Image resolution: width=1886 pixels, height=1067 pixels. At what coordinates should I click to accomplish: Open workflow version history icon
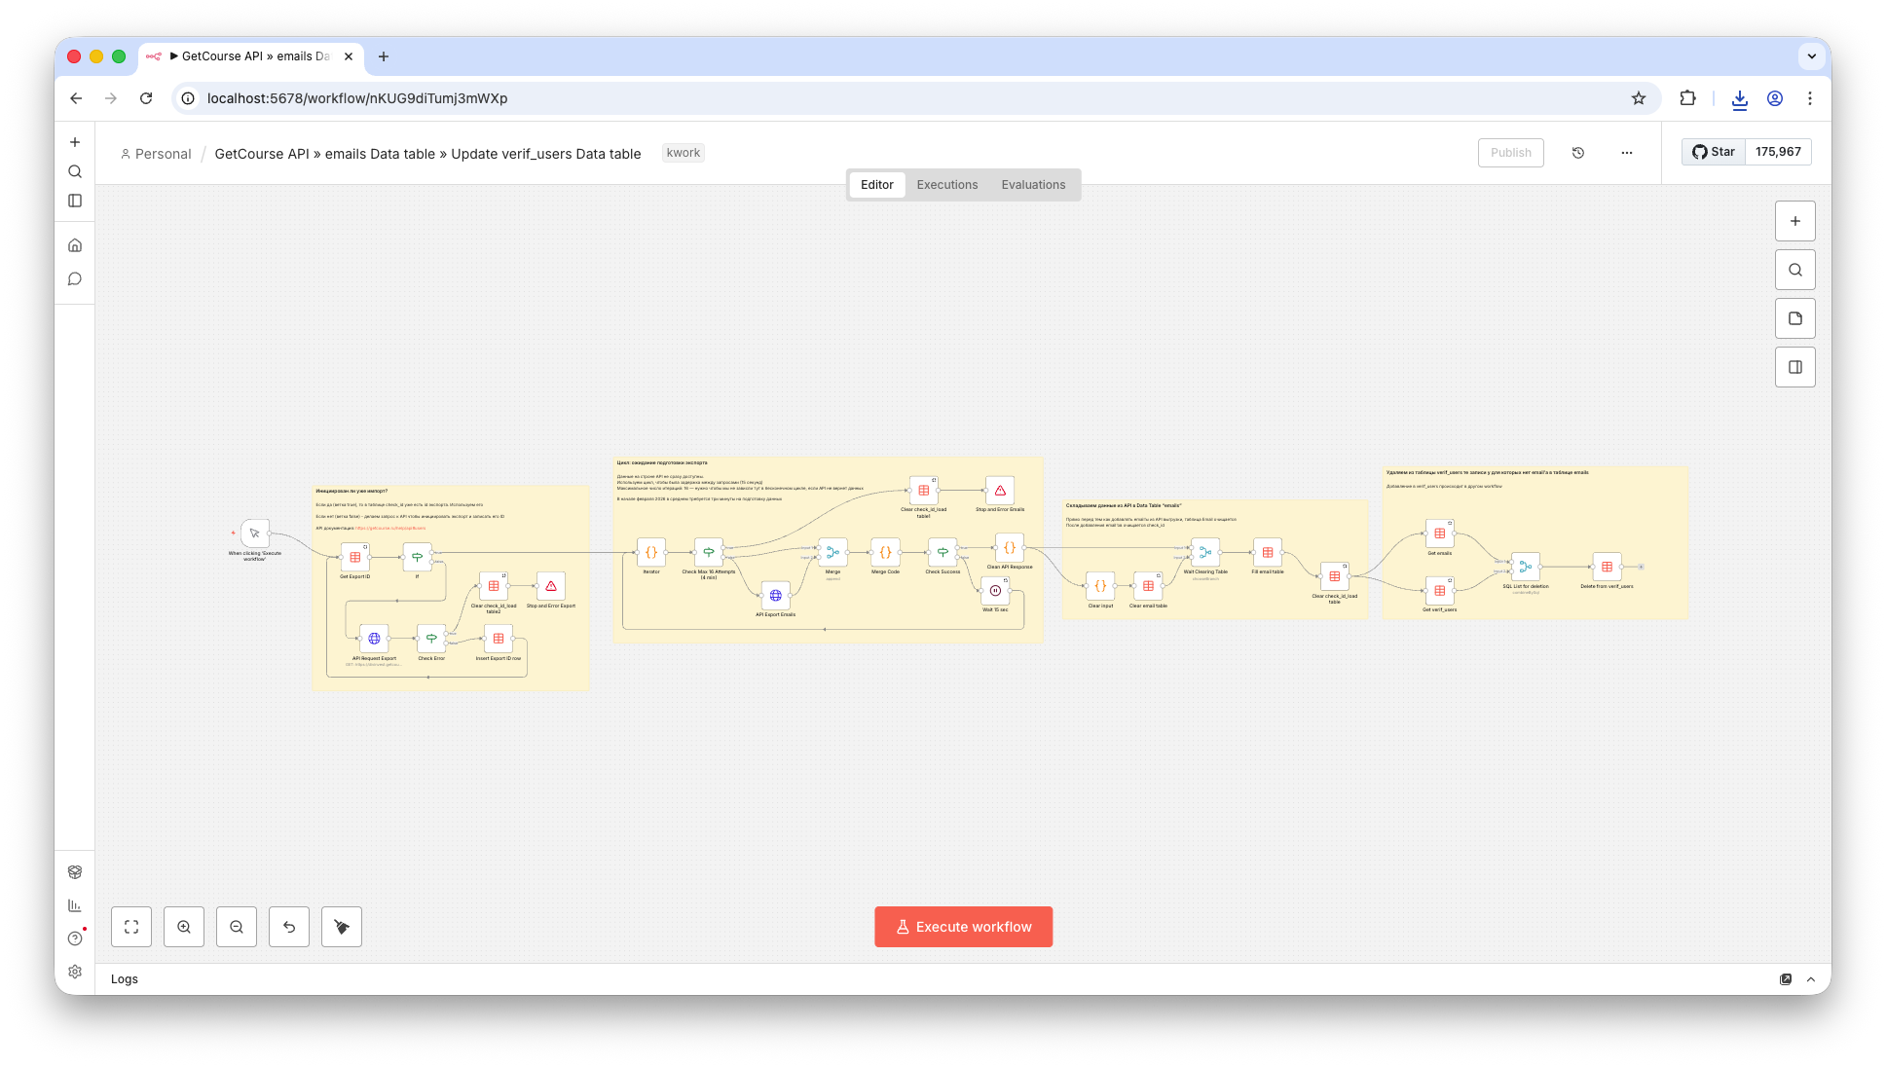1578,153
